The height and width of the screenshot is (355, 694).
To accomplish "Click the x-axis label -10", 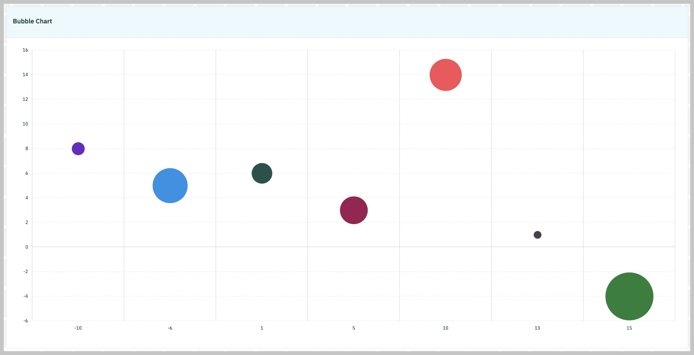I will (x=78, y=328).
